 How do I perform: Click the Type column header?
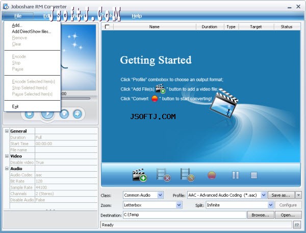pos(231,27)
